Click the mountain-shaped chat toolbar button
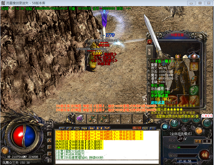 [62, 128]
